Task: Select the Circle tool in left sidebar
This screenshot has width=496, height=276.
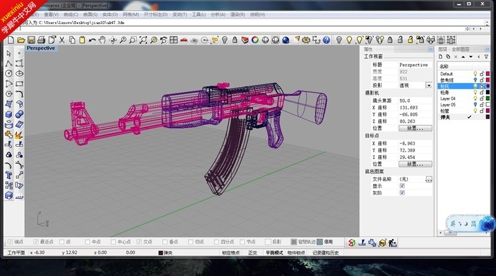Action: pyautogui.click(x=9, y=73)
